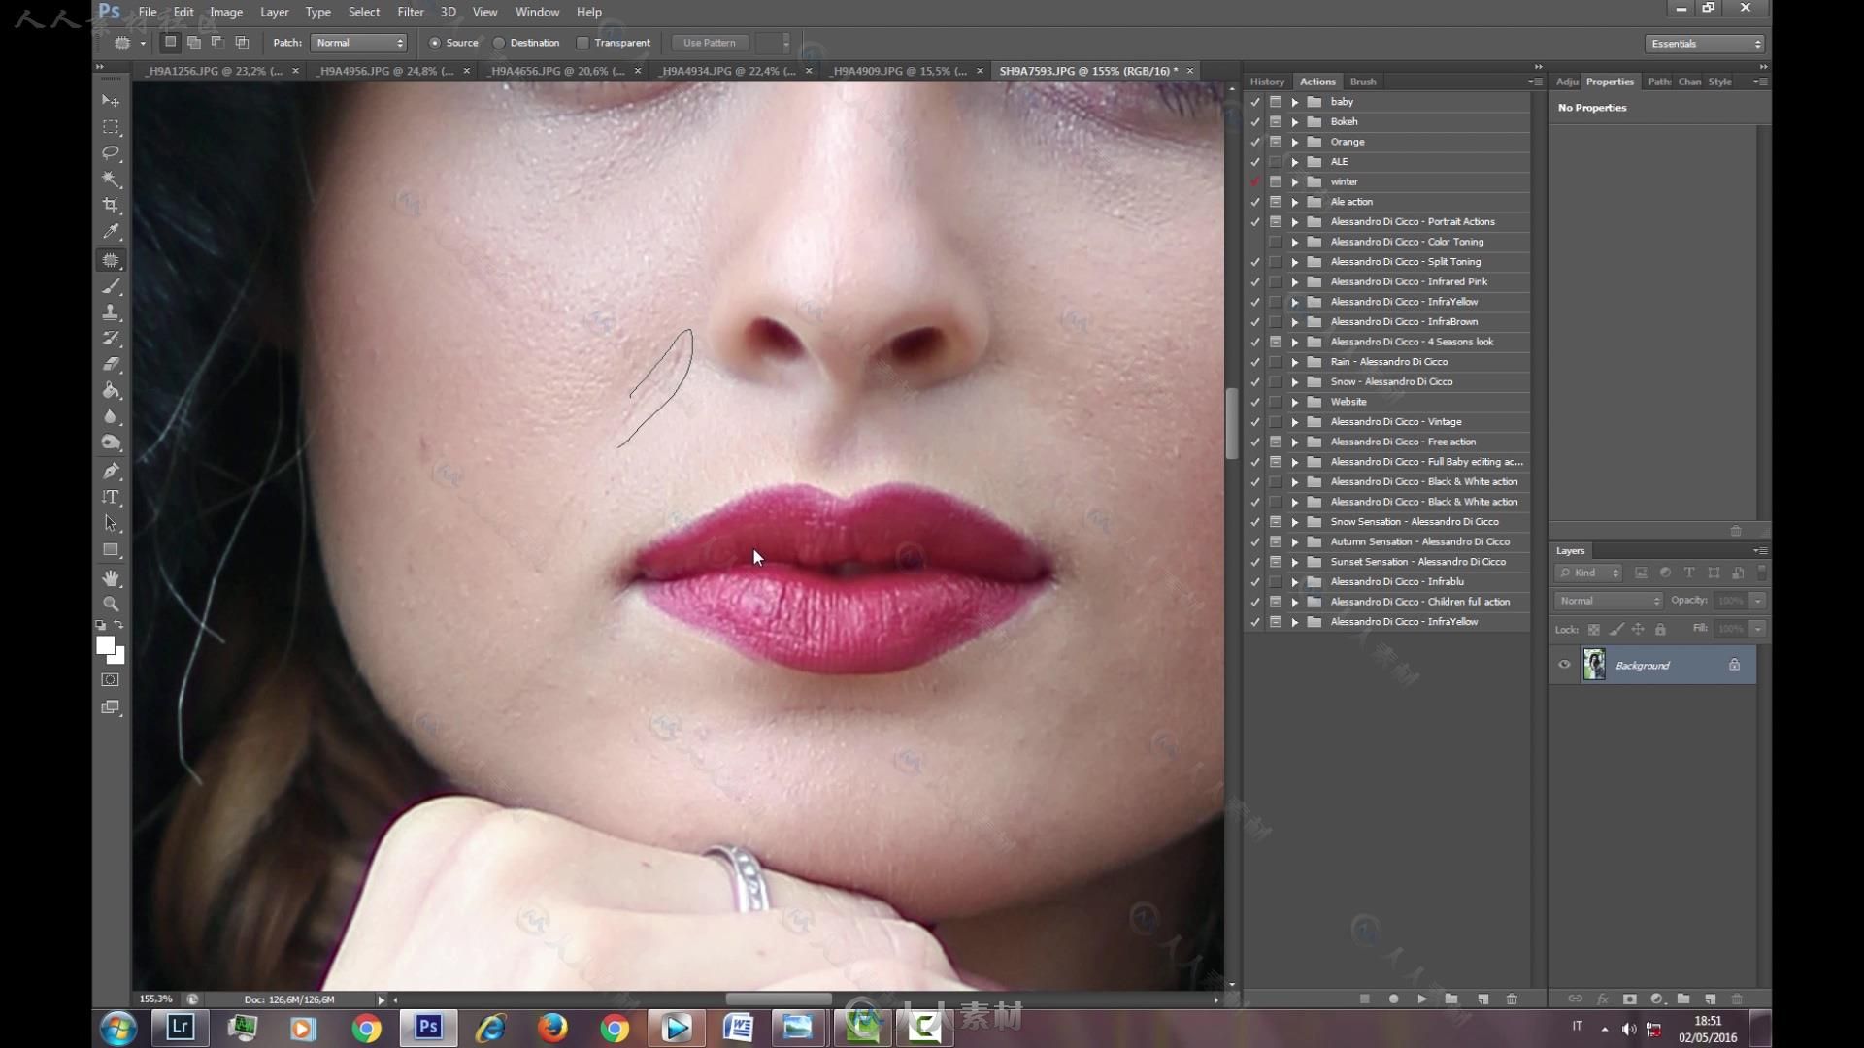Image resolution: width=1864 pixels, height=1048 pixels.
Task: Hide the Background layer
Action: tap(1564, 665)
